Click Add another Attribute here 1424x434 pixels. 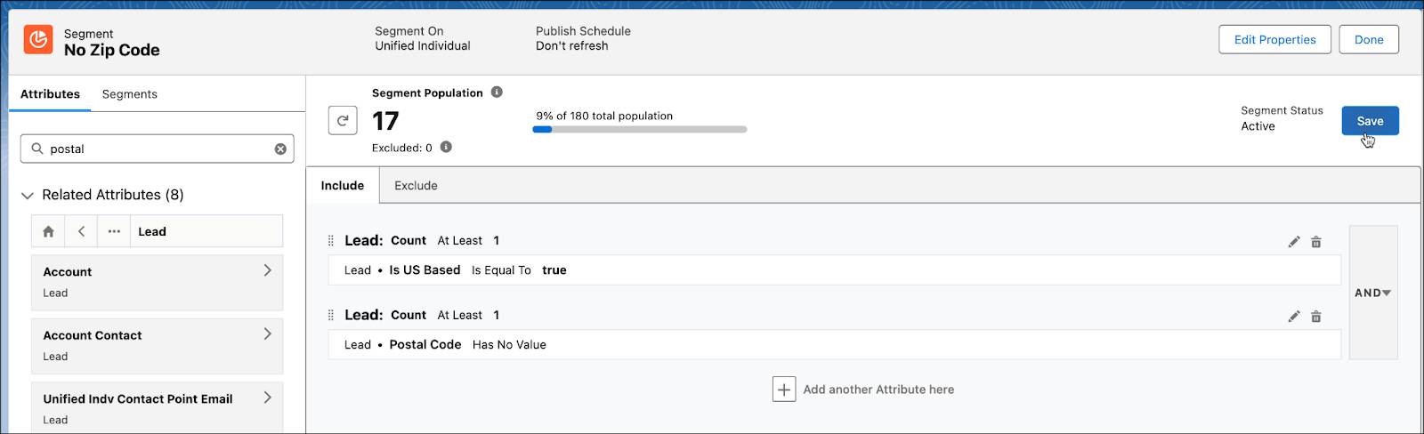[863, 390]
